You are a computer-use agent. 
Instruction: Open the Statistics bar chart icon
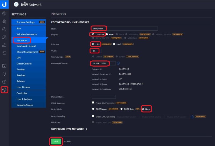(x=4, y=45)
